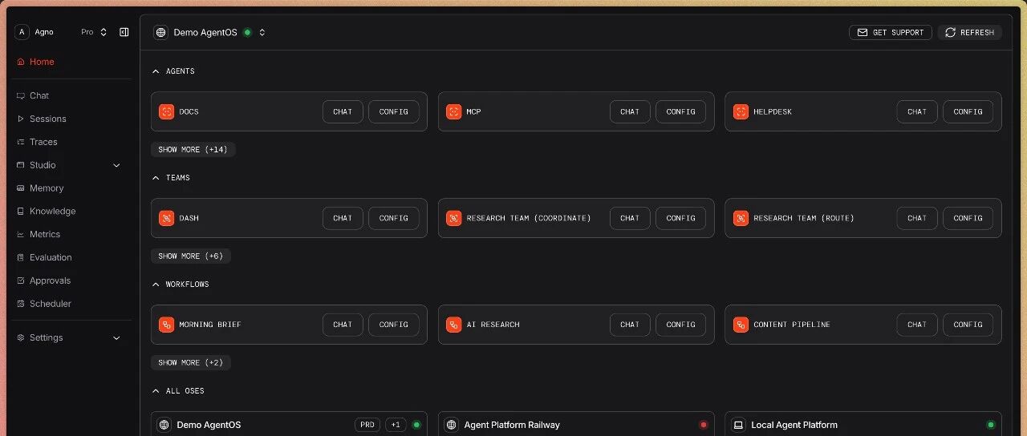
Task: Click the MORNING BRIEF workflow orange icon
Action: [166, 325]
